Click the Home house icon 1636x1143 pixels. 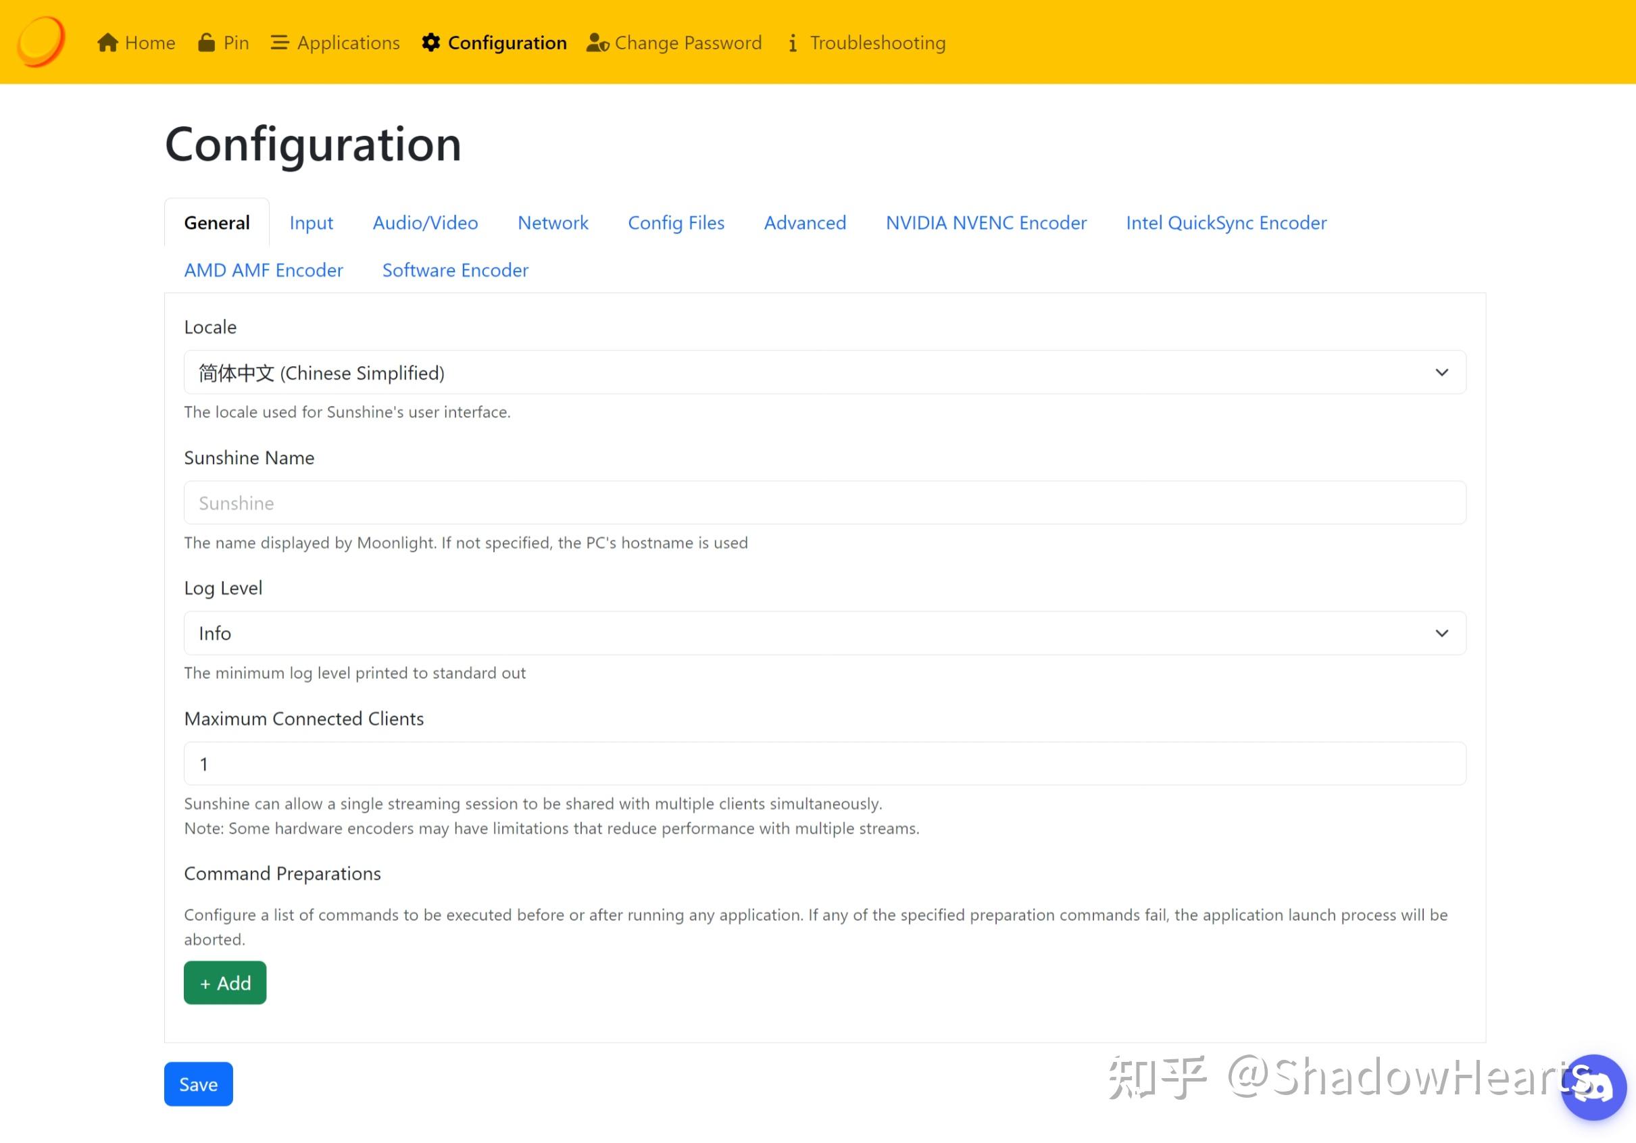[107, 43]
